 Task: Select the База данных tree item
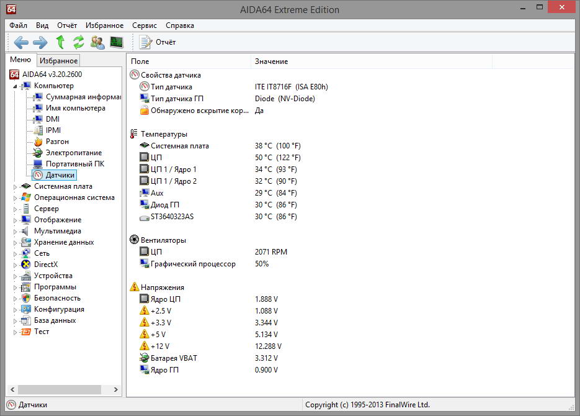55,320
